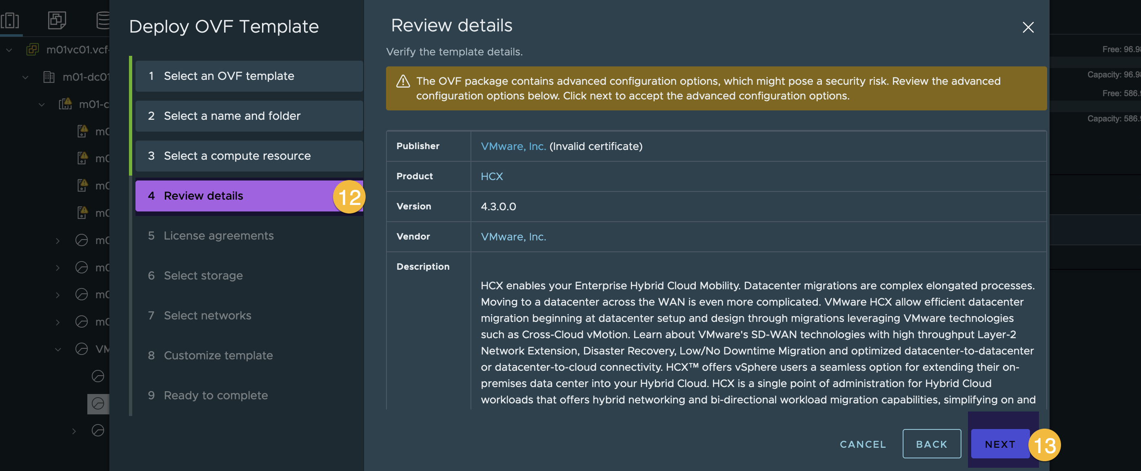Select step 8 Customize template
Image resolution: width=1141 pixels, height=471 pixels.
tap(211, 356)
